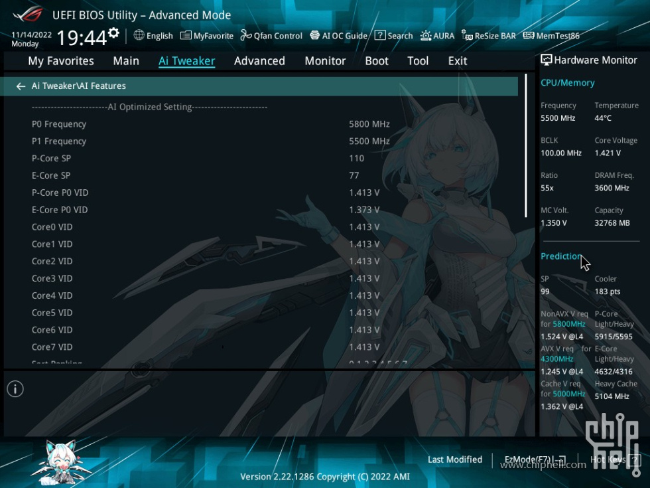The width and height of the screenshot is (650, 488).
Task: Click the Hot Keys question icon
Action: (x=633, y=459)
